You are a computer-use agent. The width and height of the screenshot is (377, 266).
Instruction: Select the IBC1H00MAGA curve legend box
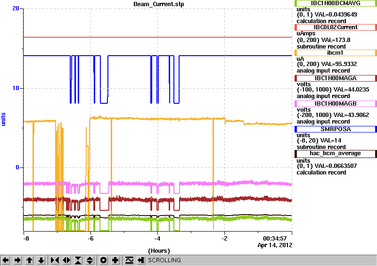336,78
